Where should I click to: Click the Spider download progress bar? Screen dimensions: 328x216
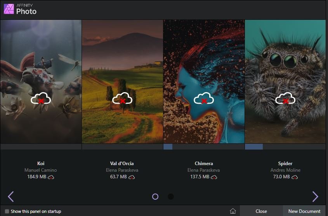285,146
